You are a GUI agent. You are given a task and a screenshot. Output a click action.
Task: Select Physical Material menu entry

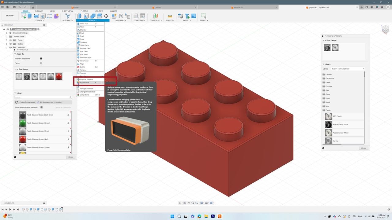90,79
